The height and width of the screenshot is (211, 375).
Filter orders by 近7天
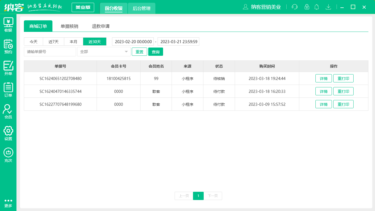(54, 41)
